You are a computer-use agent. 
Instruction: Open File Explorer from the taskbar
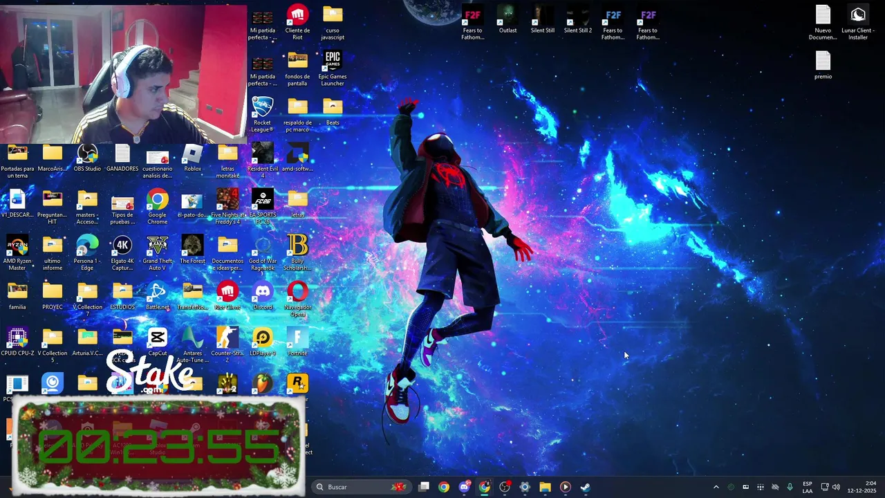pyautogui.click(x=545, y=487)
